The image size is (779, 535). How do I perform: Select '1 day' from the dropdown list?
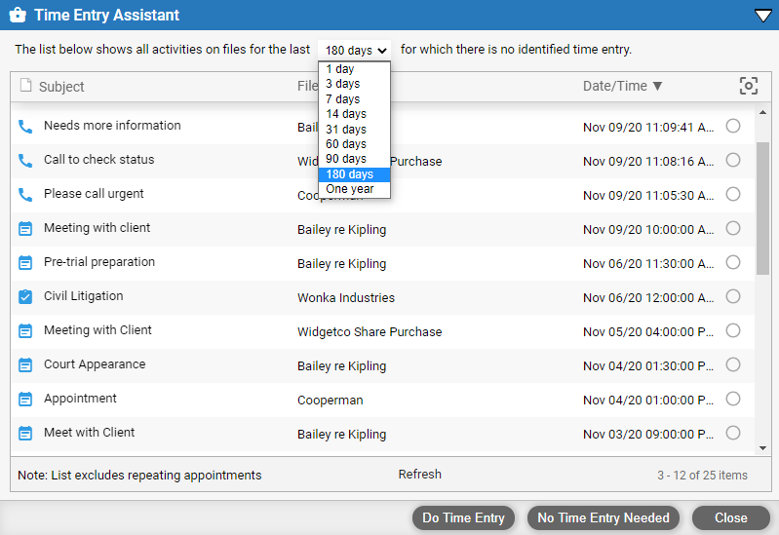(x=354, y=69)
